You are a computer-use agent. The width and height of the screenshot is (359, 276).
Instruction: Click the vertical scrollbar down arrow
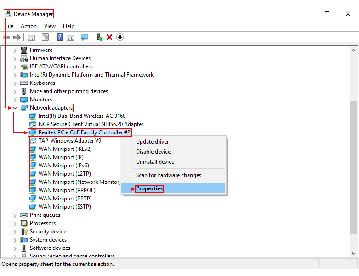tap(354, 253)
